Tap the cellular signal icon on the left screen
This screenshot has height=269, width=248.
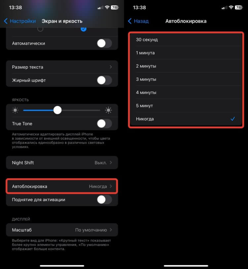101,8
